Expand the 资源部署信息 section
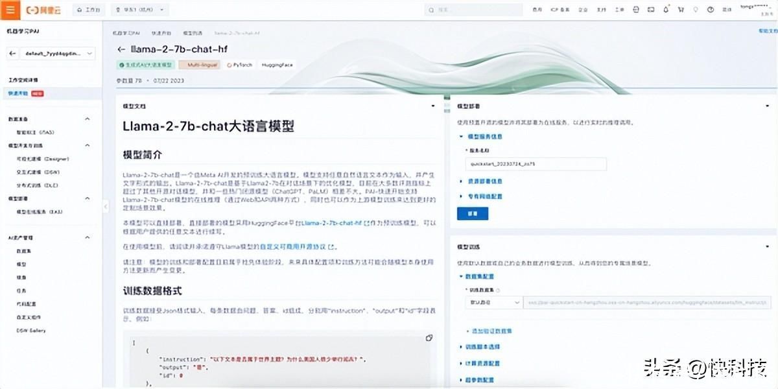This screenshot has height=389, width=778. click(480, 182)
